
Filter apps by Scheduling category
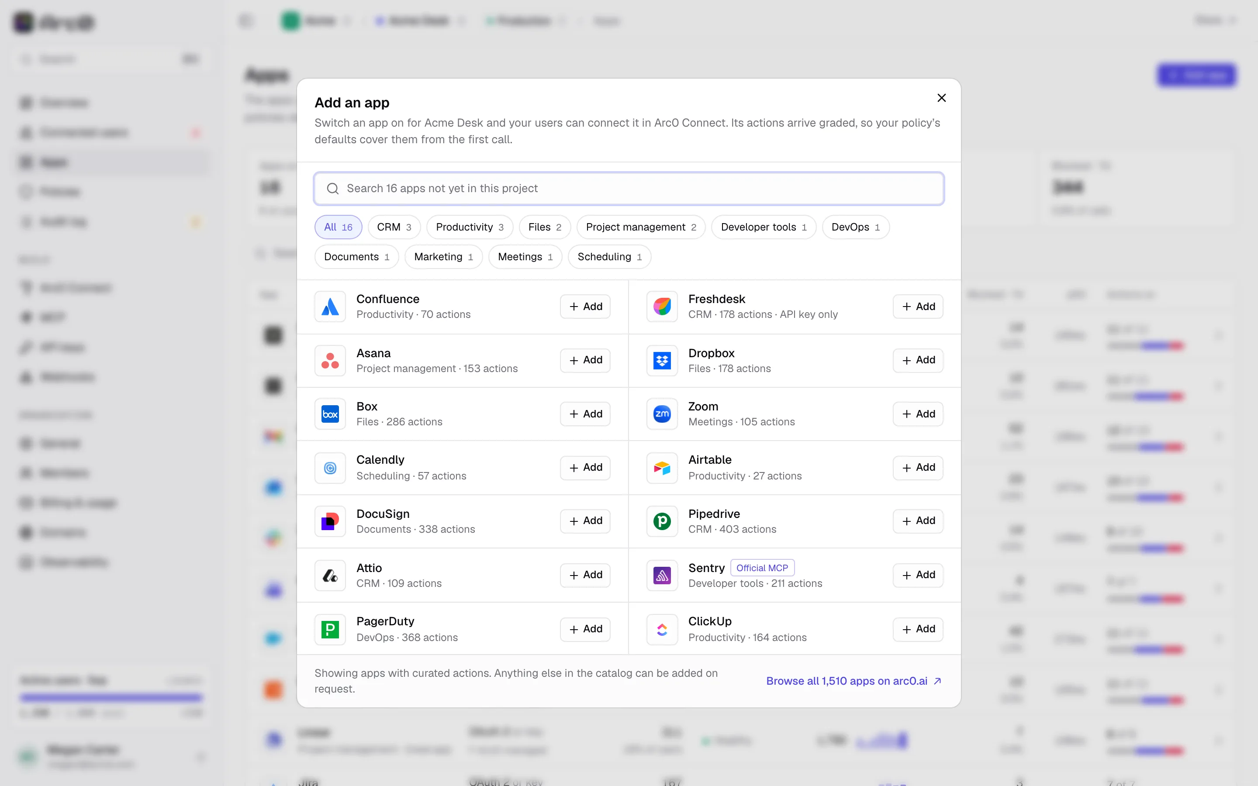tap(609, 257)
